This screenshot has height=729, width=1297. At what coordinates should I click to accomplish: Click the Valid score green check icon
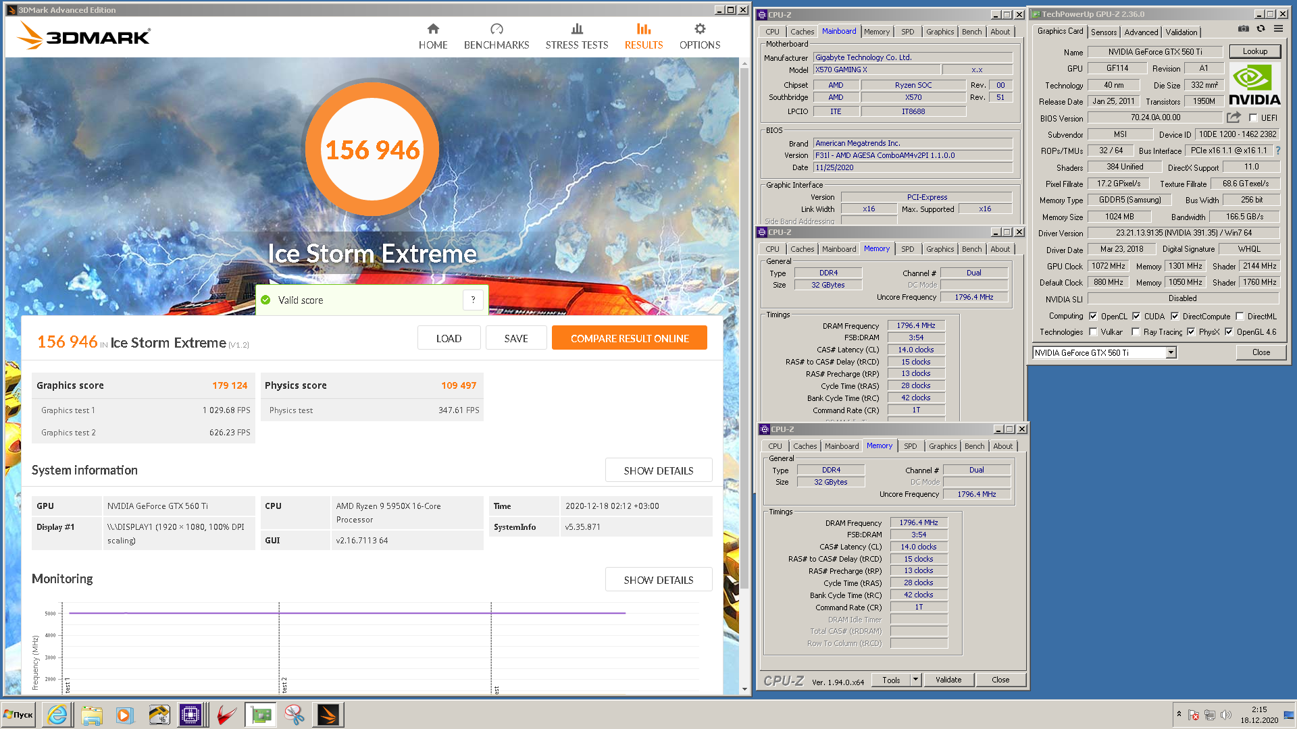(265, 300)
